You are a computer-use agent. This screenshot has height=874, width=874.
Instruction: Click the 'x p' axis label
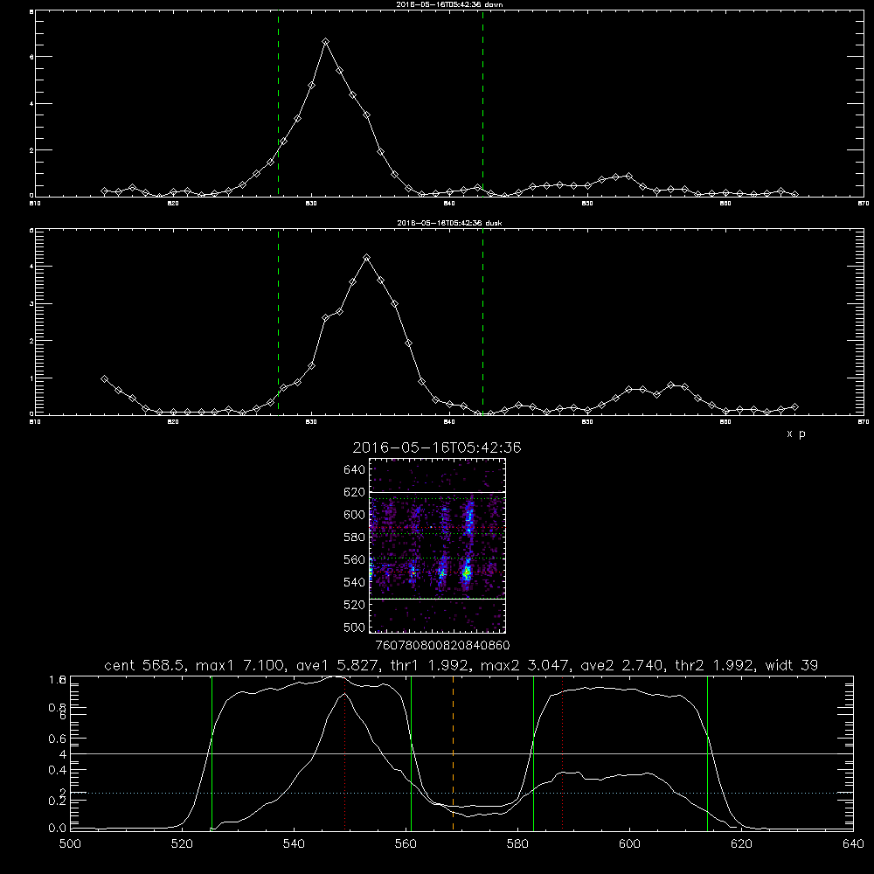pos(796,434)
